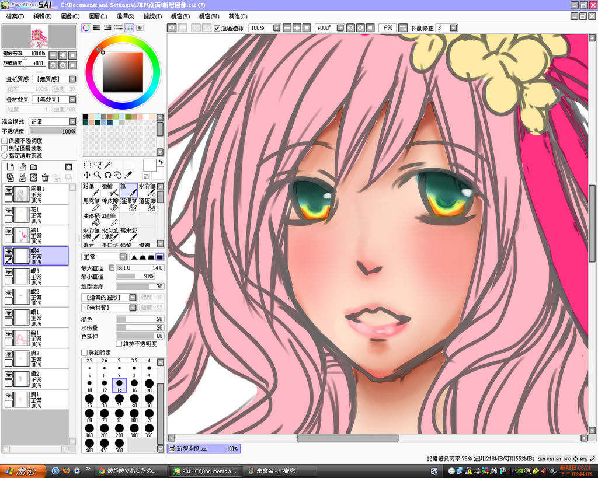Select the lasso selection tool

pos(98,165)
